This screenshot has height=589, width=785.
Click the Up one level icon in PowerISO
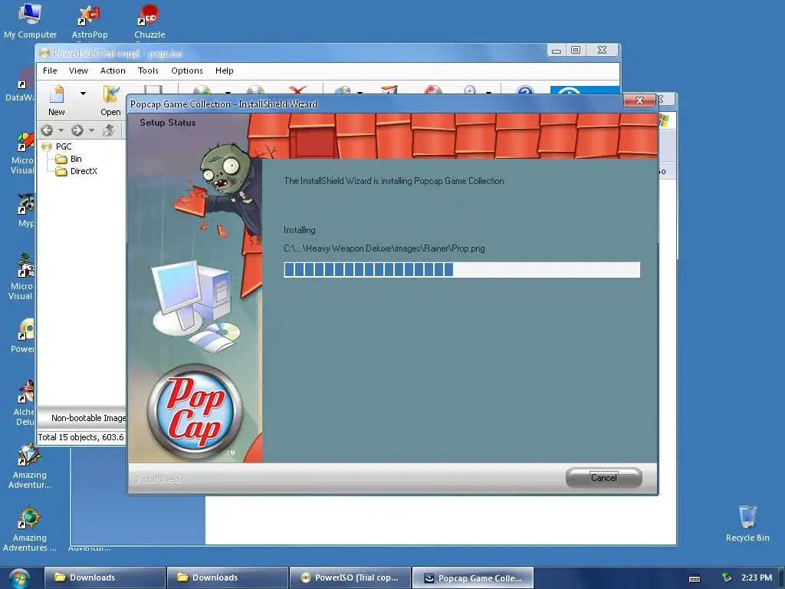pyautogui.click(x=108, y=130)
